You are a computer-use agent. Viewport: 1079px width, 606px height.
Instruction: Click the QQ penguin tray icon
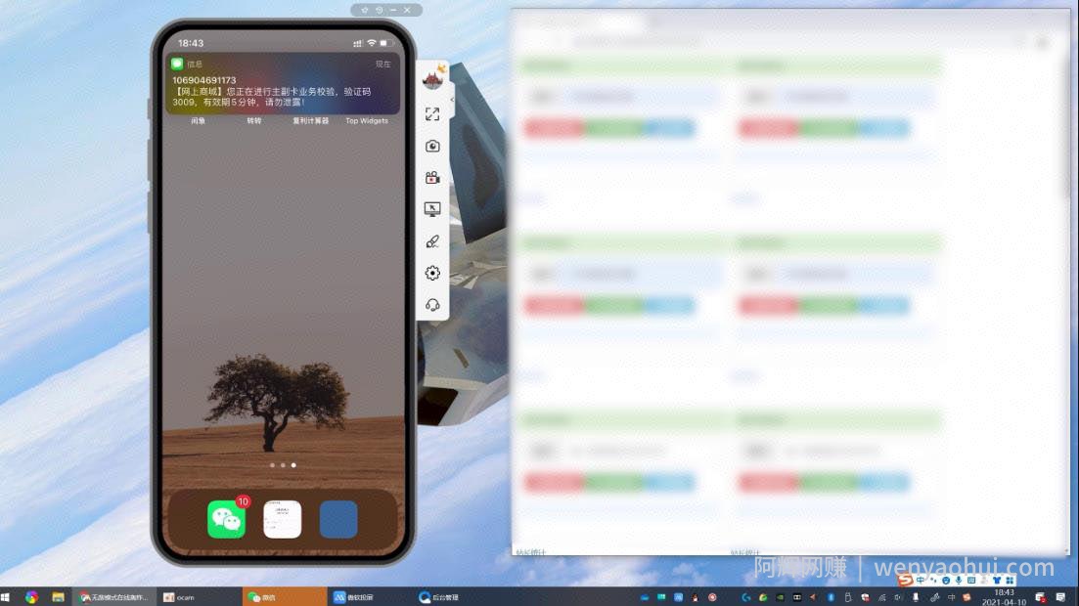(695, 597)
